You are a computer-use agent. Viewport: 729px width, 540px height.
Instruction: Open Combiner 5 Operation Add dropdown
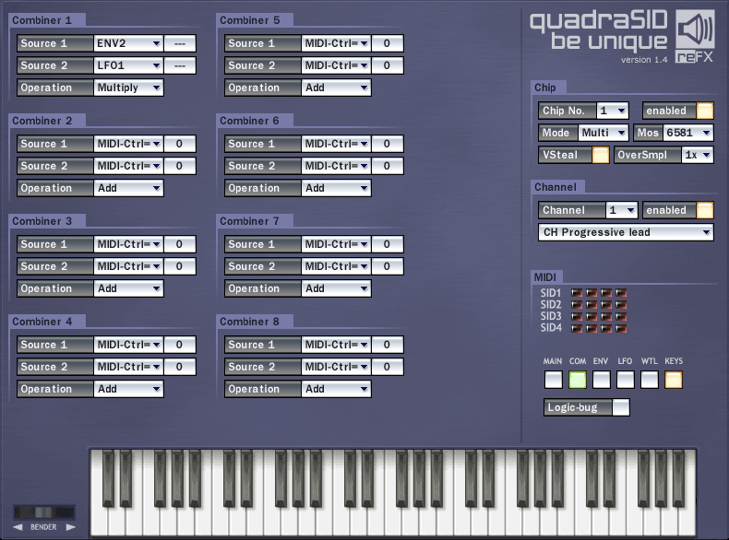point(336,88)
